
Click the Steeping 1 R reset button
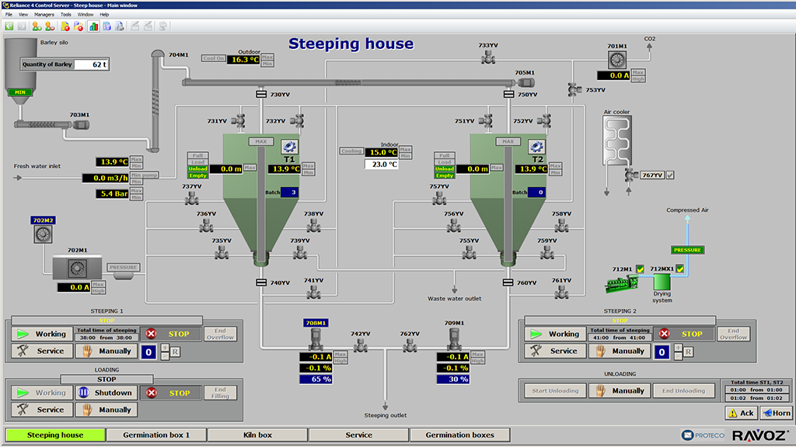click(x=175, y=352)
